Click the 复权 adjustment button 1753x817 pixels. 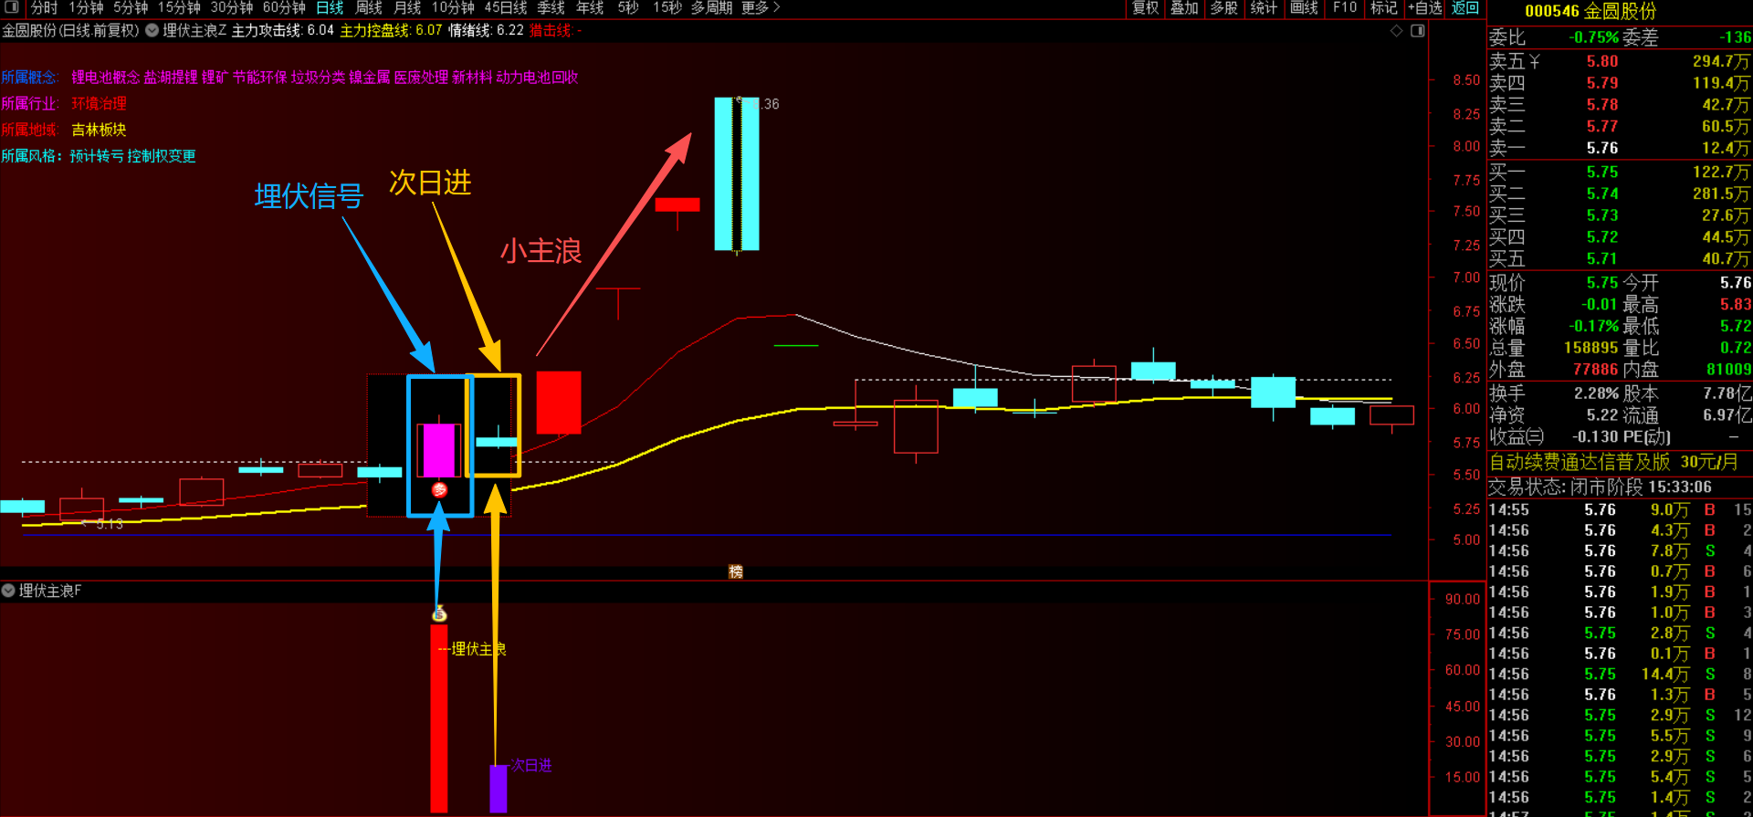pyautogui.click(x=1145, y=7)
